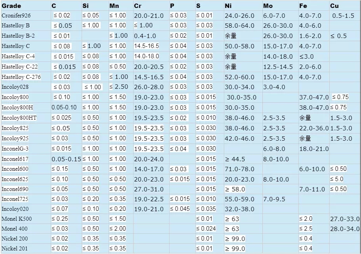The image size is (361, 254).
Task: Click Incoloy800H C value 0.05-0.10
Action: 64,107
